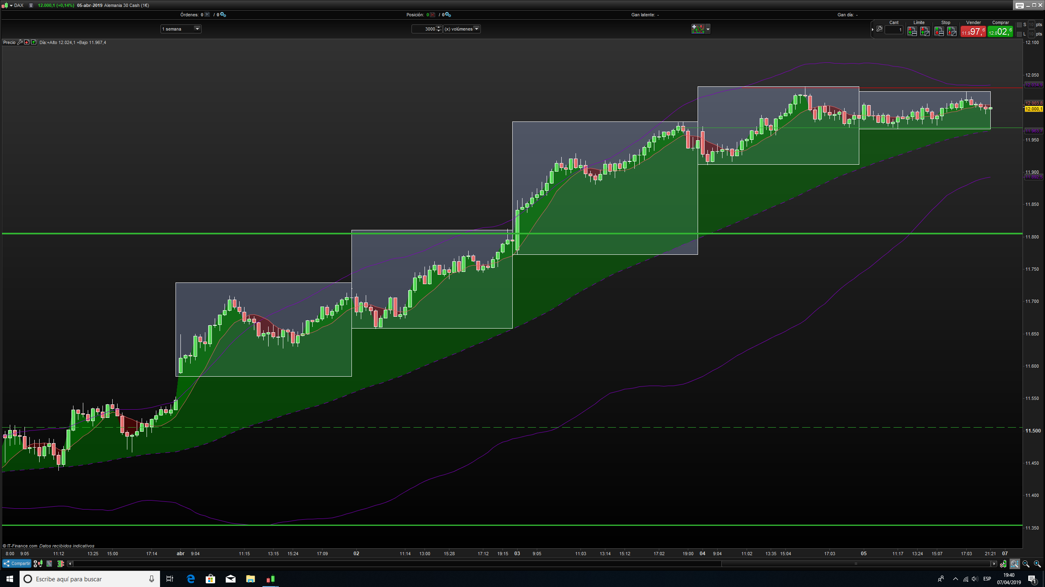The height and width of the screenshot is (587, 1045).
Task: Click zoom in magnifier icon
Action: [1037, 564]
